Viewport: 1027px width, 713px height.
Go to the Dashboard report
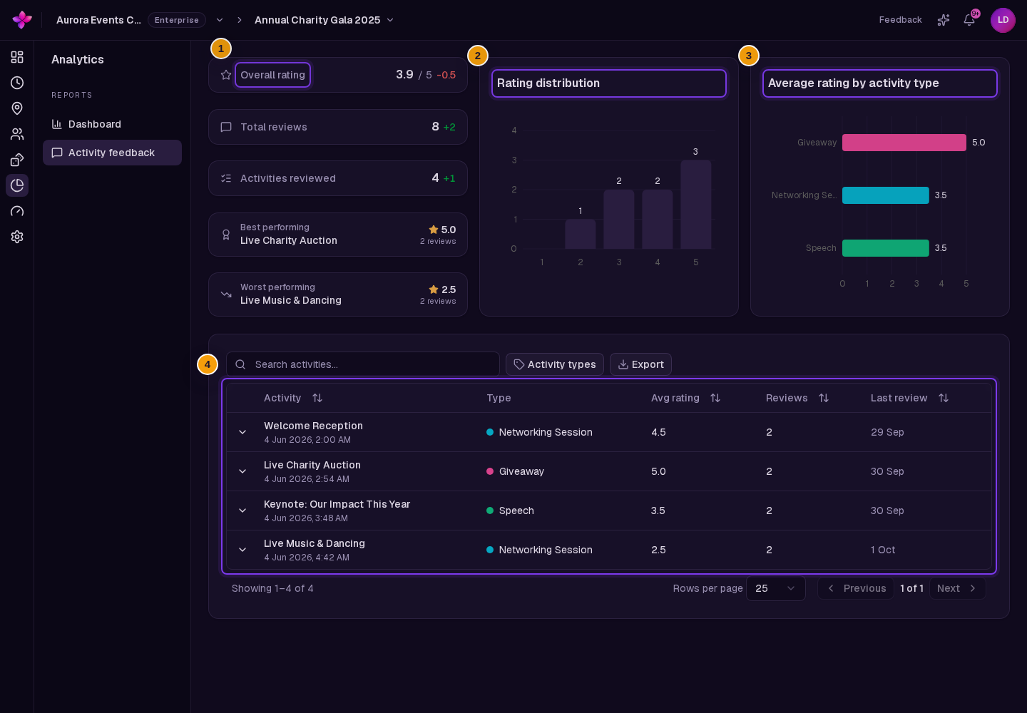[112, 124]
